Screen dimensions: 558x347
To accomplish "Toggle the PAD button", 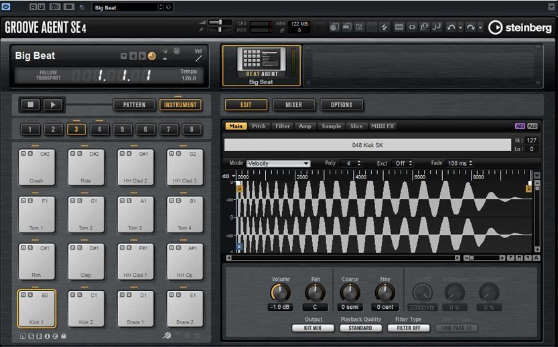I will tap(533, 126).
